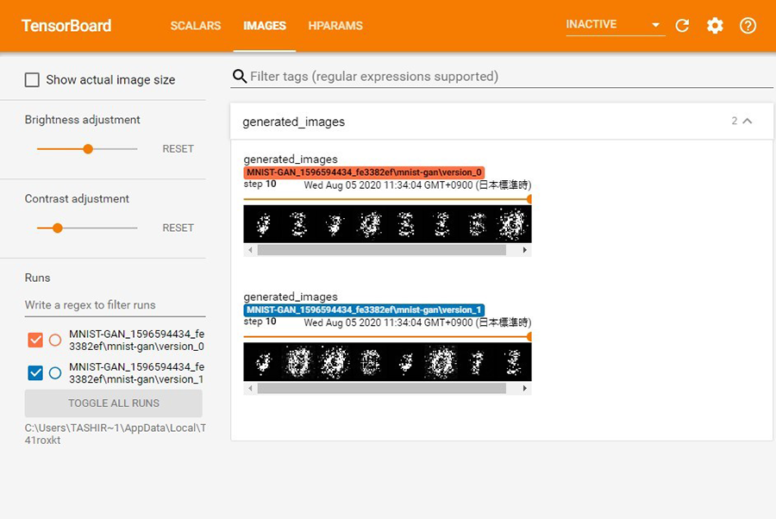Image resolution: width=776 pixels, height=519 pixels.
Task: Click the search magnifier icon
Action: 240,76
